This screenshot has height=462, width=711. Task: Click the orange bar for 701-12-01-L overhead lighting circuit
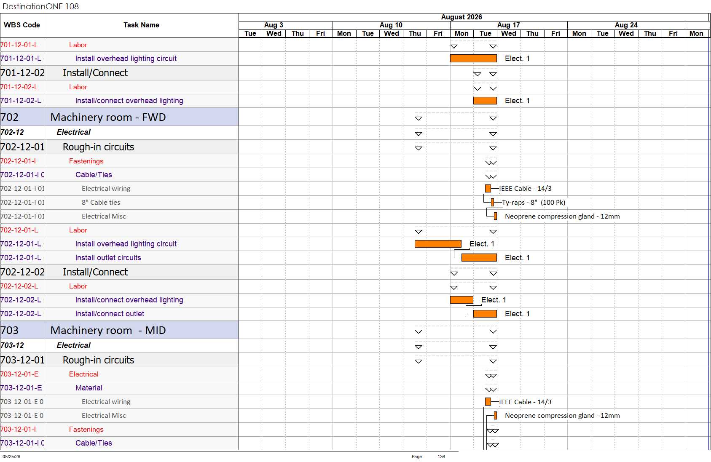tap(473, 59)
